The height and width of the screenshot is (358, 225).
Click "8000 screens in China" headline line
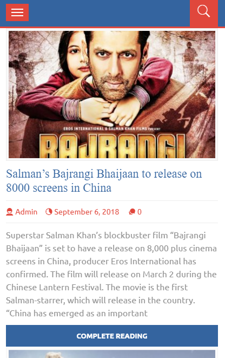tap(59, 188)
